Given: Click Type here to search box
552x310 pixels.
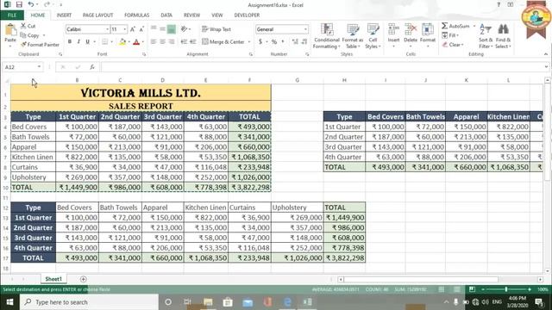Looking at the screenshot, I should (89, 302).
